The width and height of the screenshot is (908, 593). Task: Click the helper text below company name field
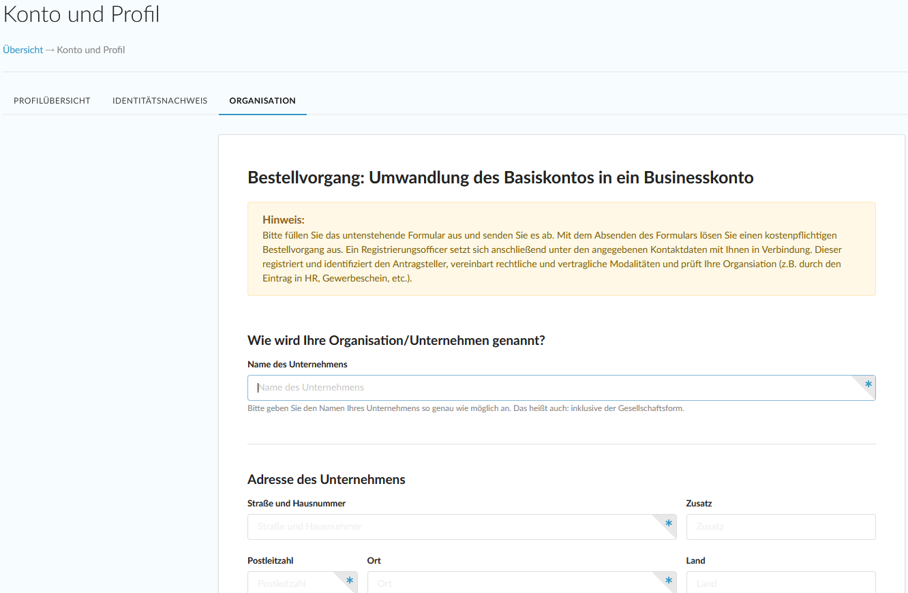pos(466,409)
